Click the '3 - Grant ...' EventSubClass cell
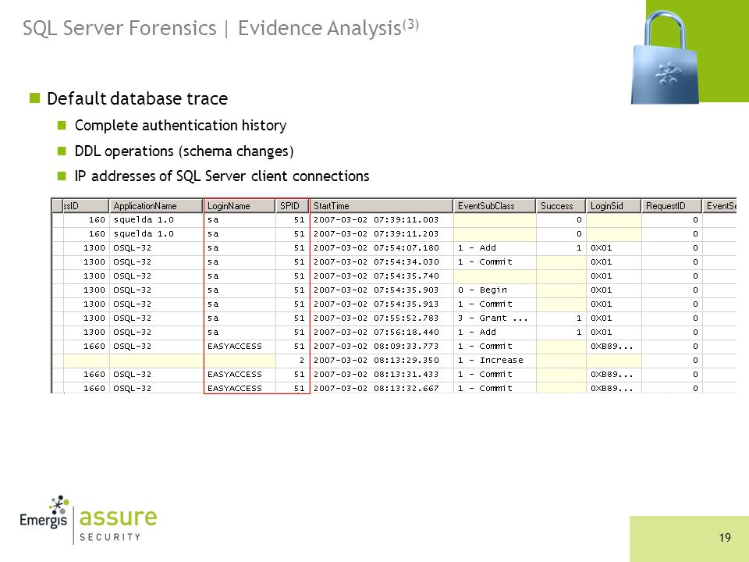This screenshot has height=562, width=749. (495, 318)
